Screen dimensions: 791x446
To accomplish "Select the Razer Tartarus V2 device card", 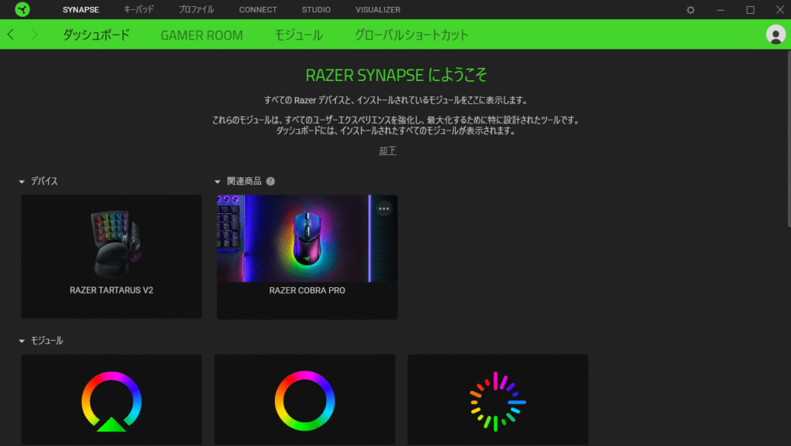I will click(x=111, y=256).
